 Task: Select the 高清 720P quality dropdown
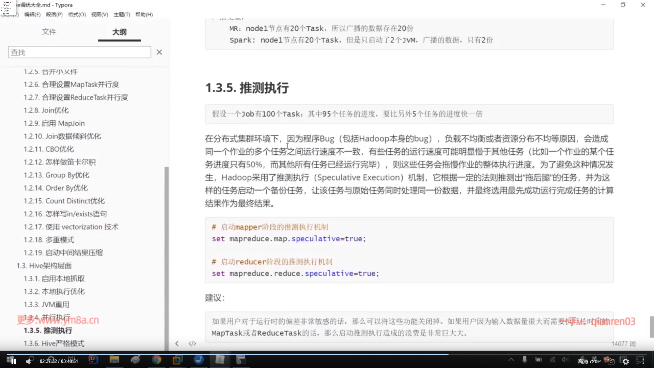coord(589,362)
